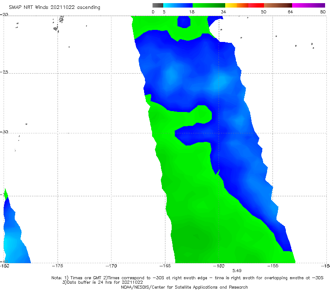Image resolution: width=330 pixels, height=290 pixels.
Task: Click the longitude label '-170'
Action: pos(111,266)
